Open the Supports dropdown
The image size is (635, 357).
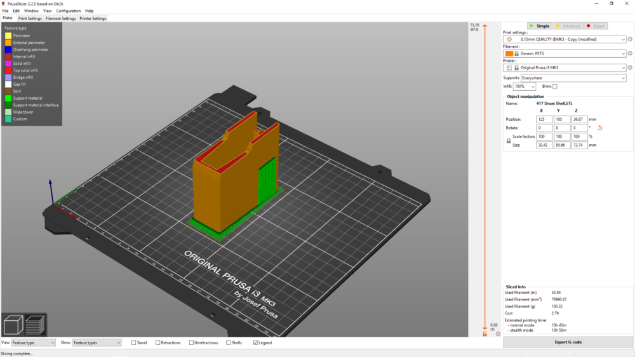tap(573, 78)
